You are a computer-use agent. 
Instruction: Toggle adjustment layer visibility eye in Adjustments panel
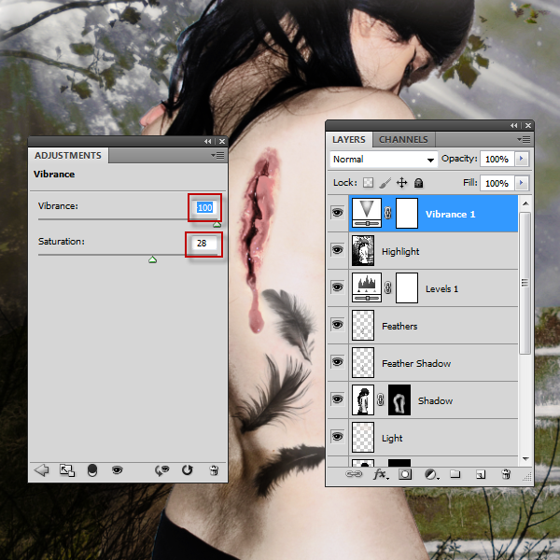click(x=118, y=470)
